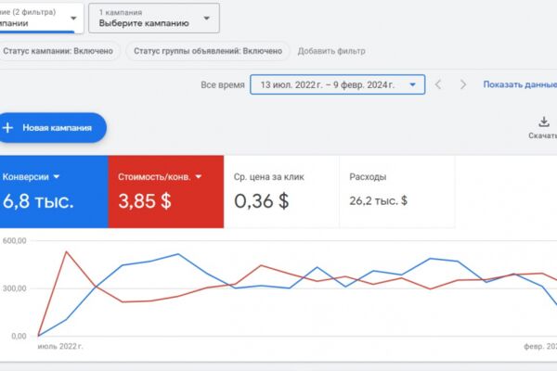Click filter chip 'Статус кампании: Включено'
The width and height of the screenshot is (557, 371).
58,51
